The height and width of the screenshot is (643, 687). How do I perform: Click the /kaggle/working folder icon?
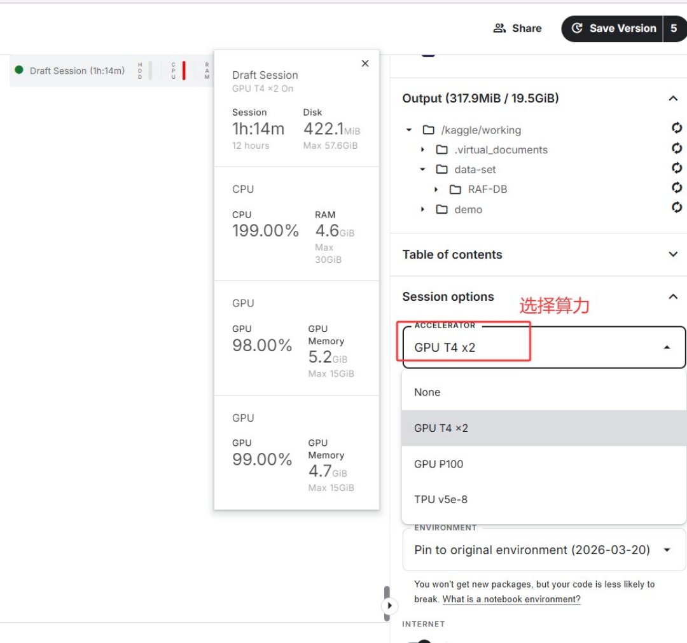(428, 130)
